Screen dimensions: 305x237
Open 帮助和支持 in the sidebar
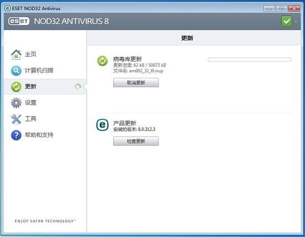[x=39, y=135]
